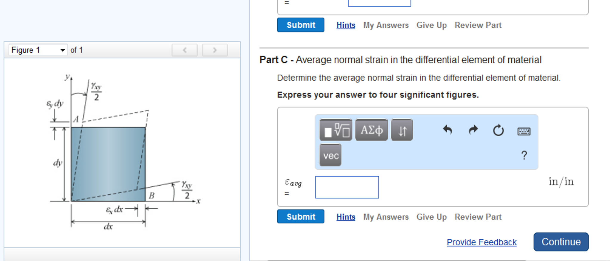The height and width of the screenshot is (261, 610).
Task: Open the math templates palette icon
Action: pos(336,130)
